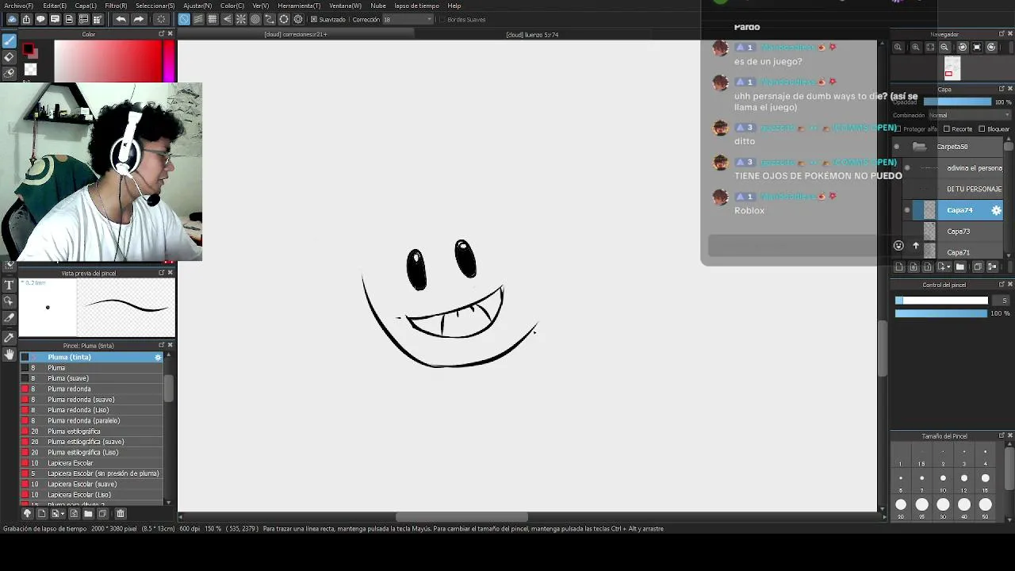Viewport: 1015px width, 571px height.
Task: Click the Redo arrow in toolbar
Action: pos(139,19)
